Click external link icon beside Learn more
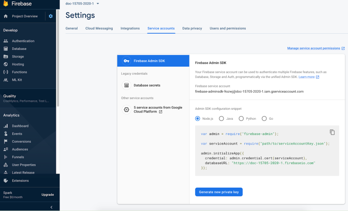Viewport: 348px width, 211px height. 318,77
